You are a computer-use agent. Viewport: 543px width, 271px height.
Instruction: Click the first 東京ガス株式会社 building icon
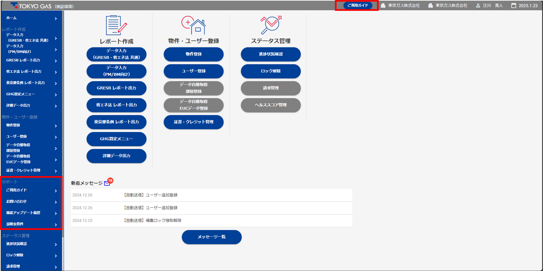click(383, 6)
